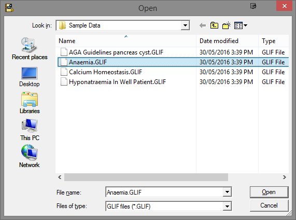Open Recent places location
Image resolution: width=296 pixels, height=220 pixels.
coord(30,49)
